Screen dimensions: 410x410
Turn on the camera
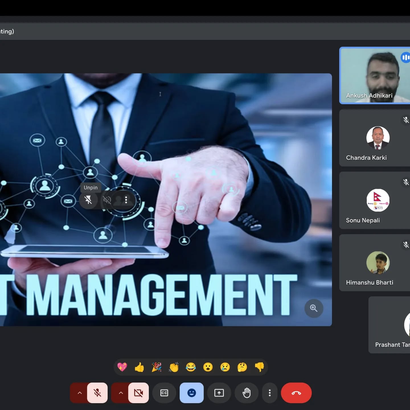pos(139,393)
